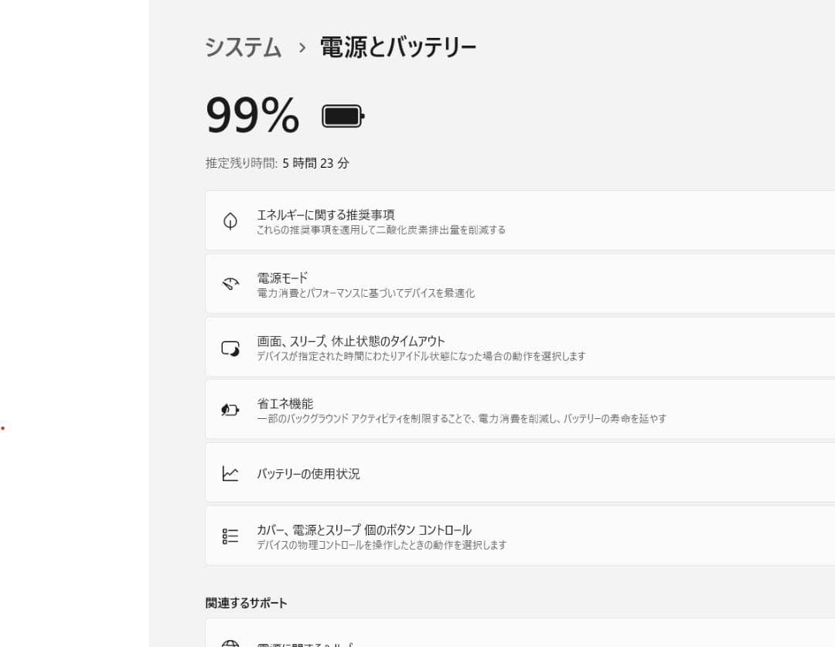Click the battery icon next to 99%
The width and height of the screenshot is (835, 647).
point(341,116)
